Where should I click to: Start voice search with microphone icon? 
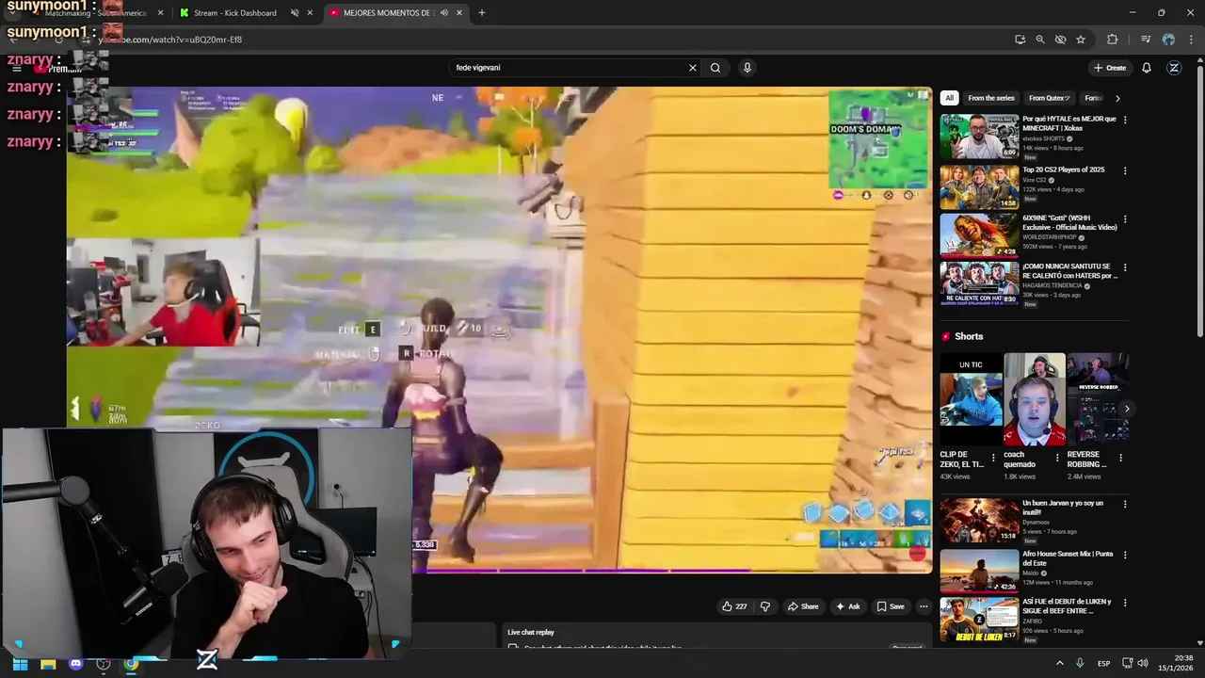[x=747, y=68]
